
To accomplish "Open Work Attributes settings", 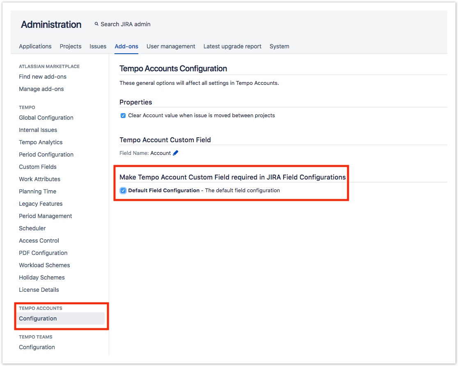I will [x=39, y=179].
